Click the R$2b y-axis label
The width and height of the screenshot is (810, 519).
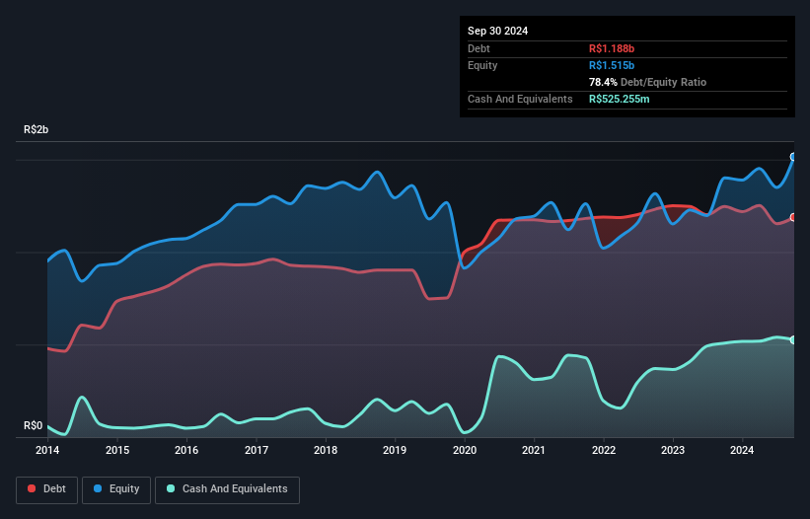tap(37, 129)
